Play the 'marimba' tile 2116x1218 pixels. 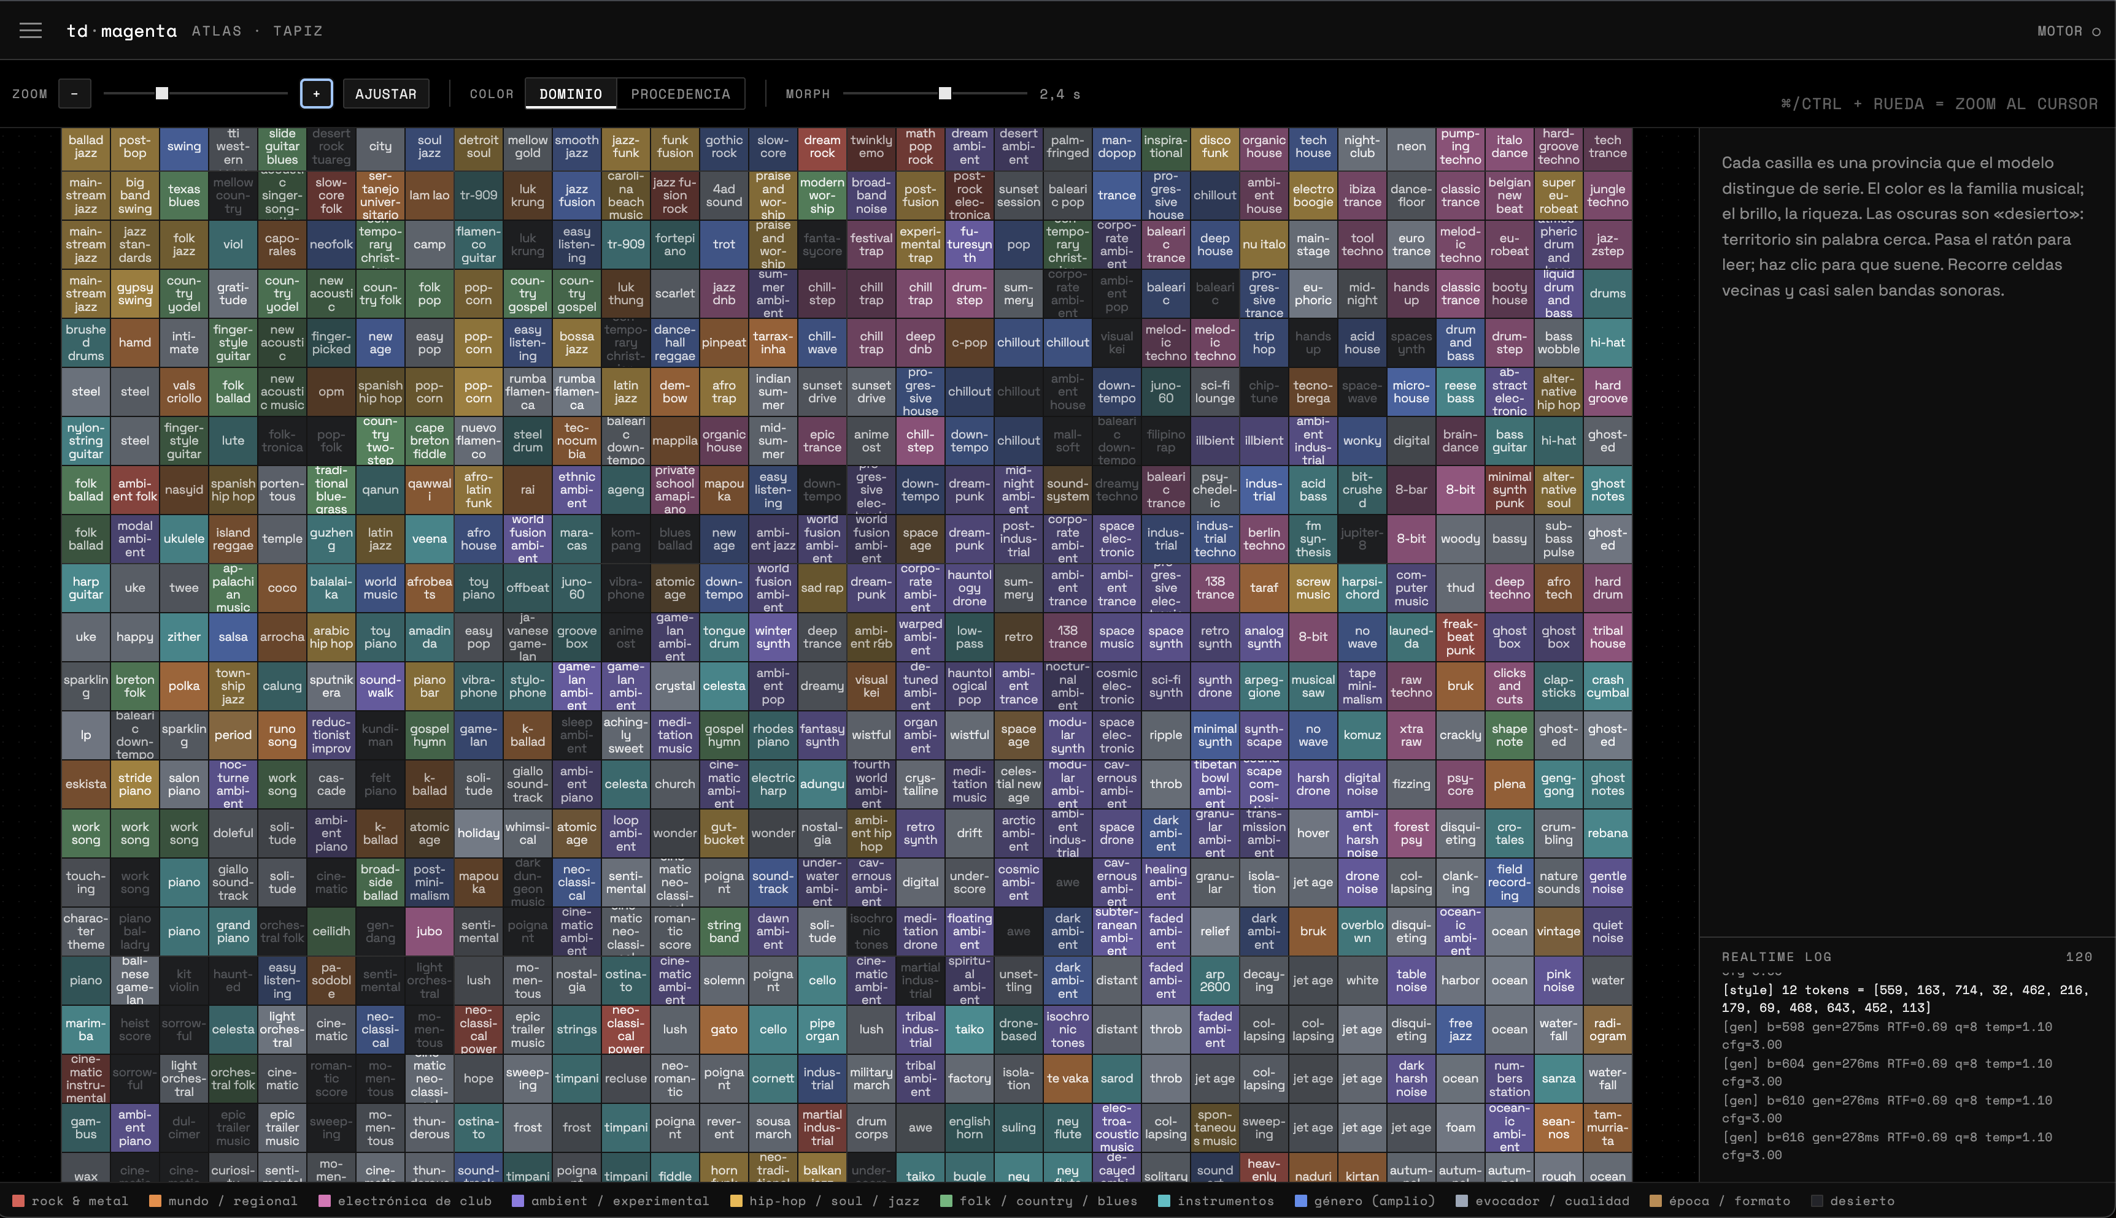[x=85, y=1030]
